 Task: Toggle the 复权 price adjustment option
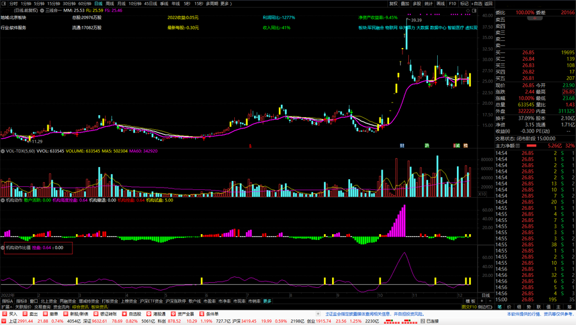[394, 4]
